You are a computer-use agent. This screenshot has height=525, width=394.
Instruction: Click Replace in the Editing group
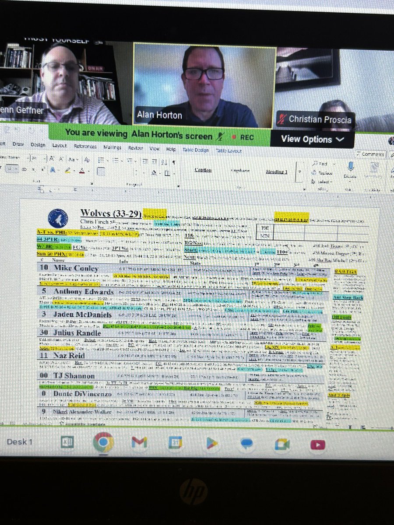click(322, 173)
